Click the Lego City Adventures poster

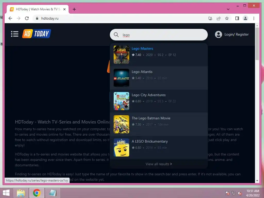click(x=121, y=101)
